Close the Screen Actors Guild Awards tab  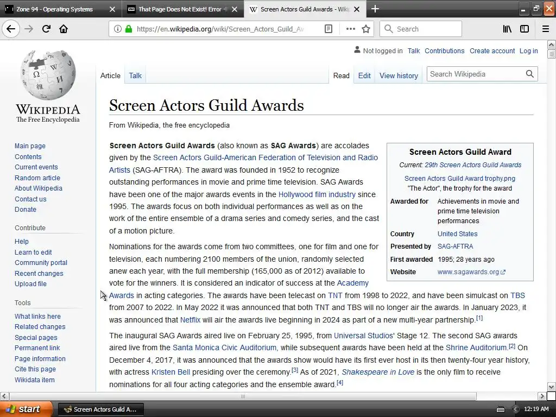tap(357, 9)
